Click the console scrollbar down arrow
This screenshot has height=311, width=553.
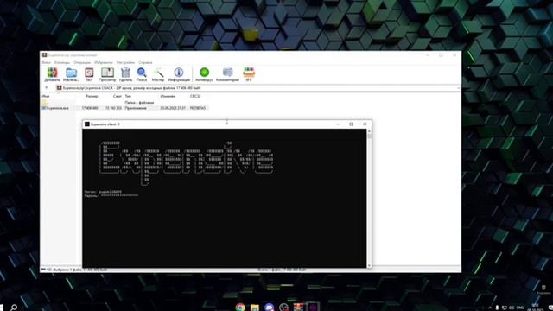click(369, 265)
